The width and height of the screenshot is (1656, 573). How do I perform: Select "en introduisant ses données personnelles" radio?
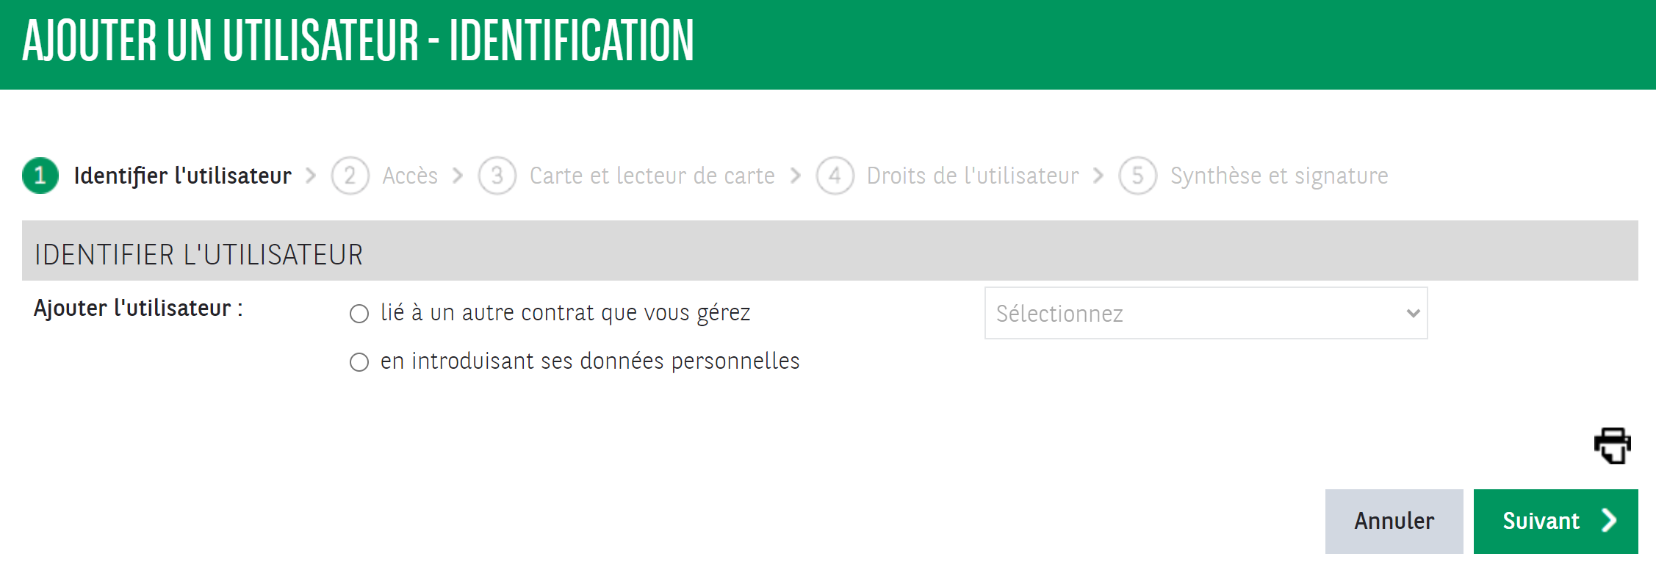pyautogui.click(x=359, y=362)
